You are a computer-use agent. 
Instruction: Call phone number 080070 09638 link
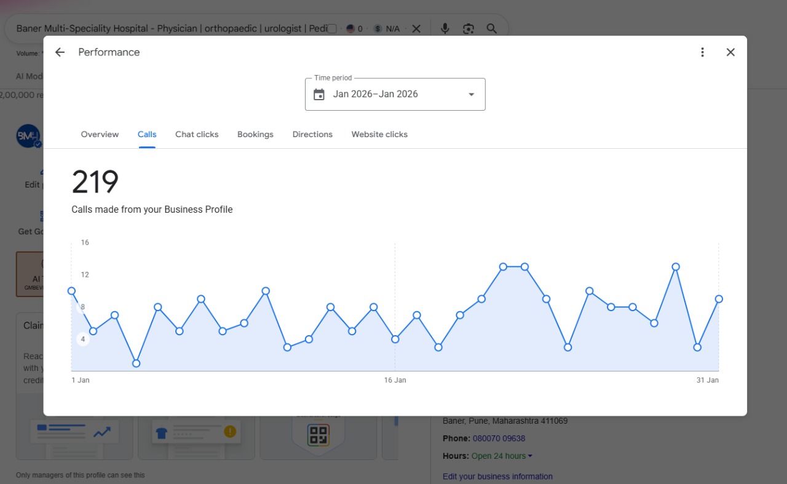[x=499, y=438]
